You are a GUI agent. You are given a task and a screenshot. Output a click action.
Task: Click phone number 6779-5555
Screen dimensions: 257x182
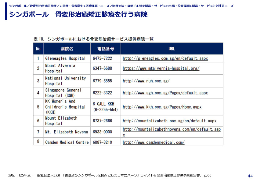[102, 81]
